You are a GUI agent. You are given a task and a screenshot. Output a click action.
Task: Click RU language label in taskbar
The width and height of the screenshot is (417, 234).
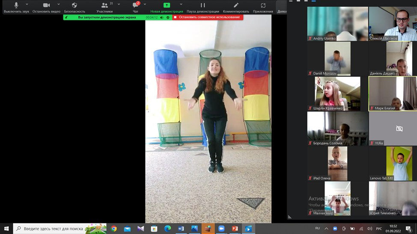click(318, 228)
